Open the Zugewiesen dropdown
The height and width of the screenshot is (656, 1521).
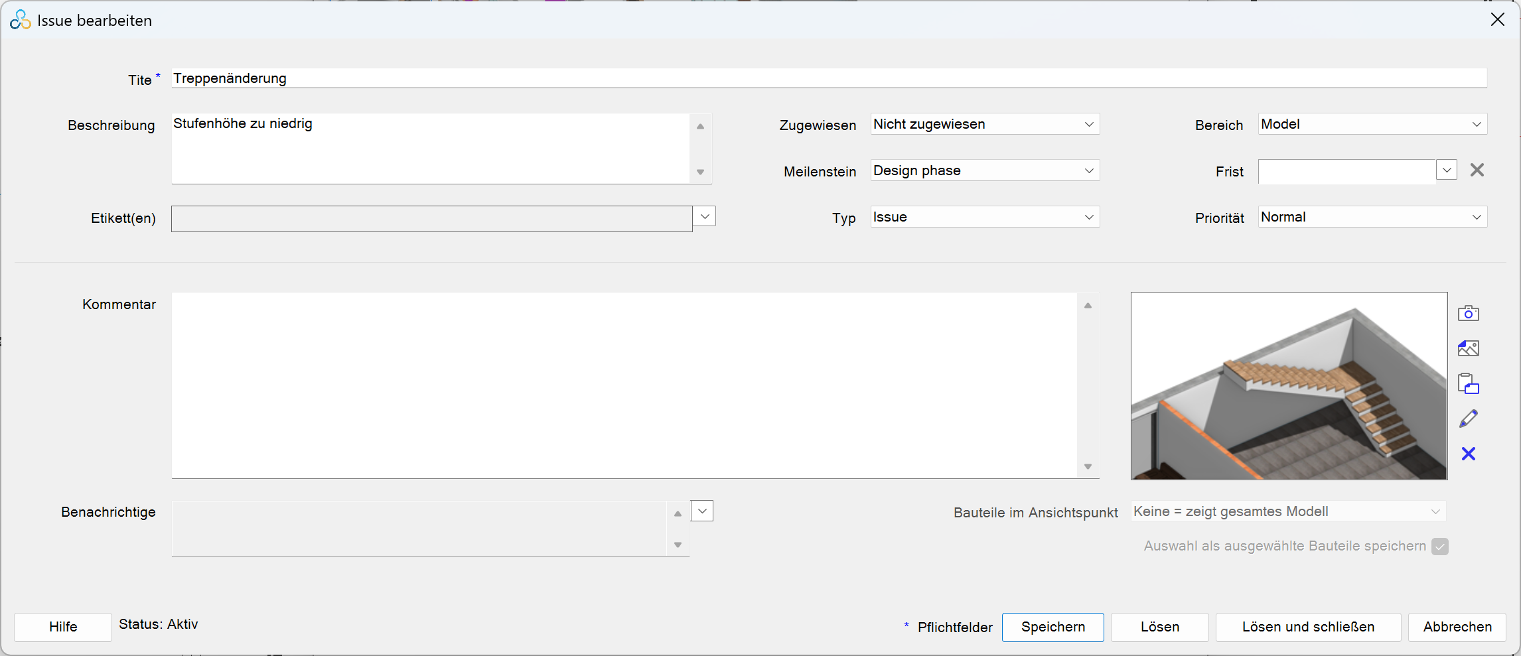click(1088, 125)
